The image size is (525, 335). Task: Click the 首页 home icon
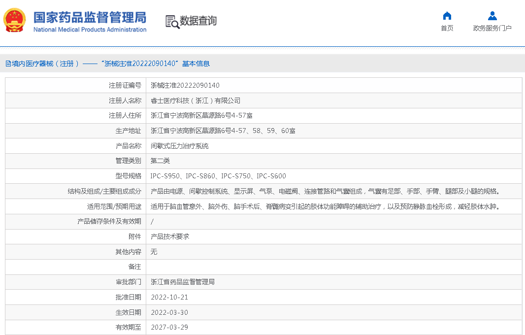point(447,16)
